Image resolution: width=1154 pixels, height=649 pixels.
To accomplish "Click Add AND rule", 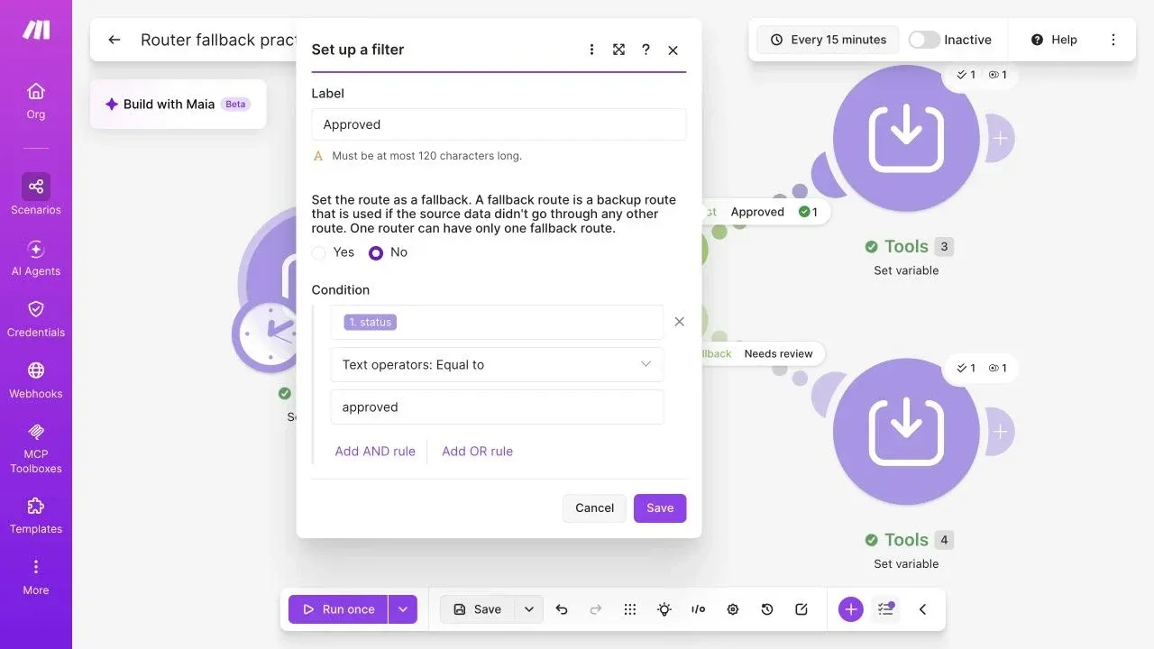I will click(375, 452).
